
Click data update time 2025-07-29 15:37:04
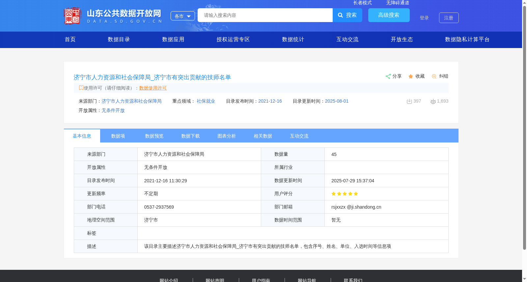coord(353,181)
